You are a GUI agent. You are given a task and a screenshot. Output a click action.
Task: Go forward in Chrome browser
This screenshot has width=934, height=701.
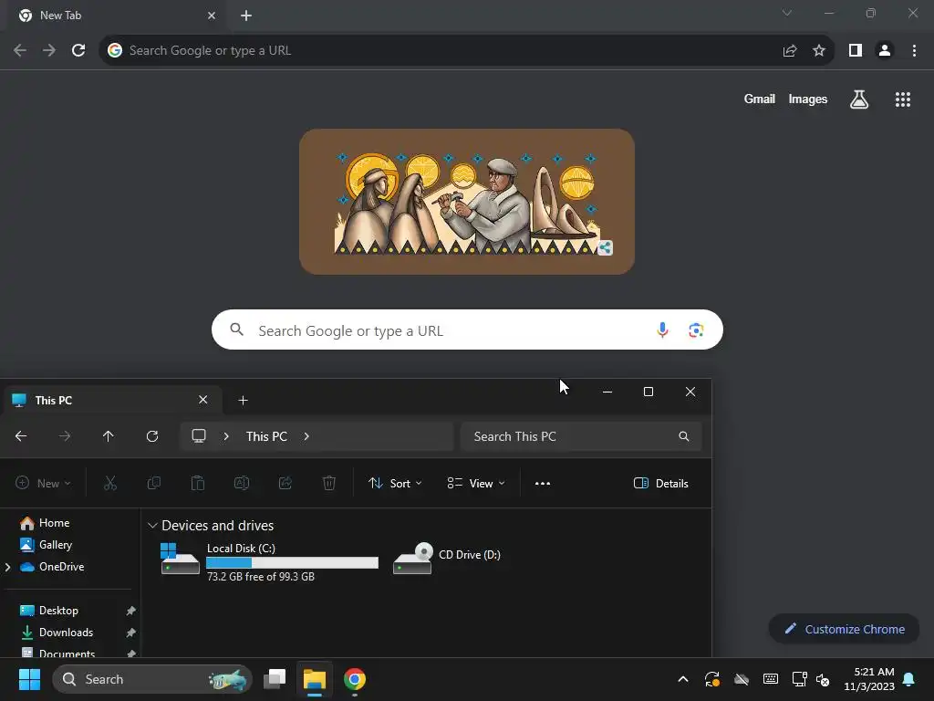point(49,51)
